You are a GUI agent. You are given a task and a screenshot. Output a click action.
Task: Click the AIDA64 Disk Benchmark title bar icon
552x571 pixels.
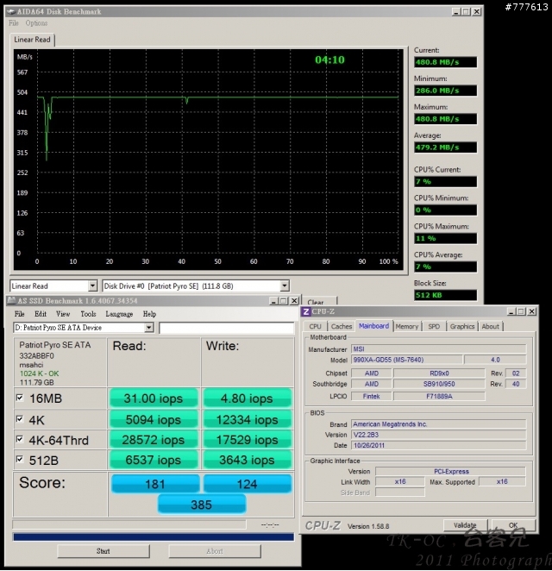(x=11, y=12)
